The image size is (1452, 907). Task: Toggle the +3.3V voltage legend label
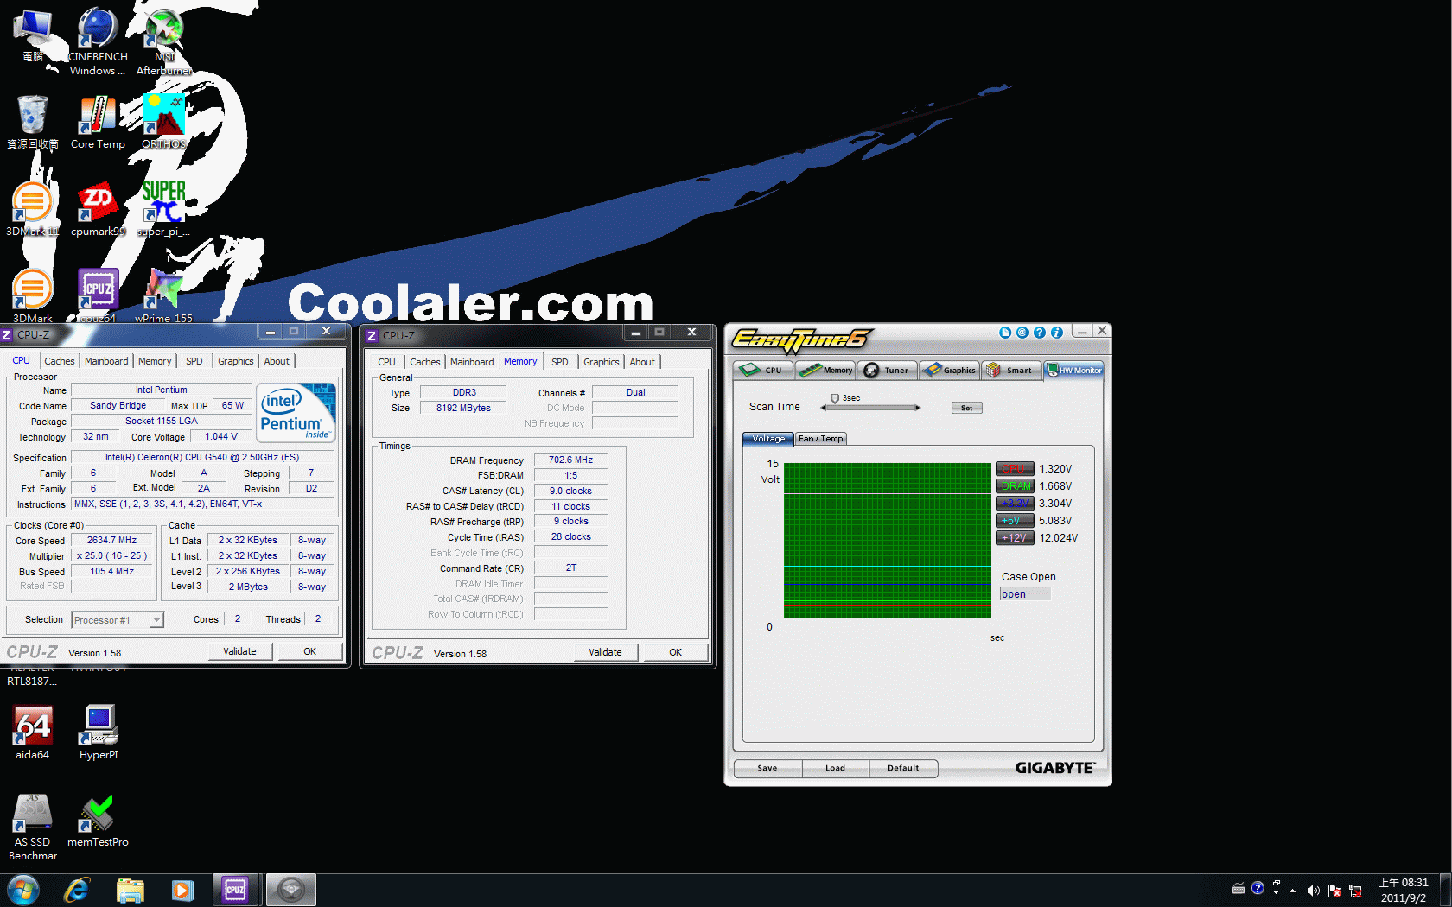pos(1015,504)
